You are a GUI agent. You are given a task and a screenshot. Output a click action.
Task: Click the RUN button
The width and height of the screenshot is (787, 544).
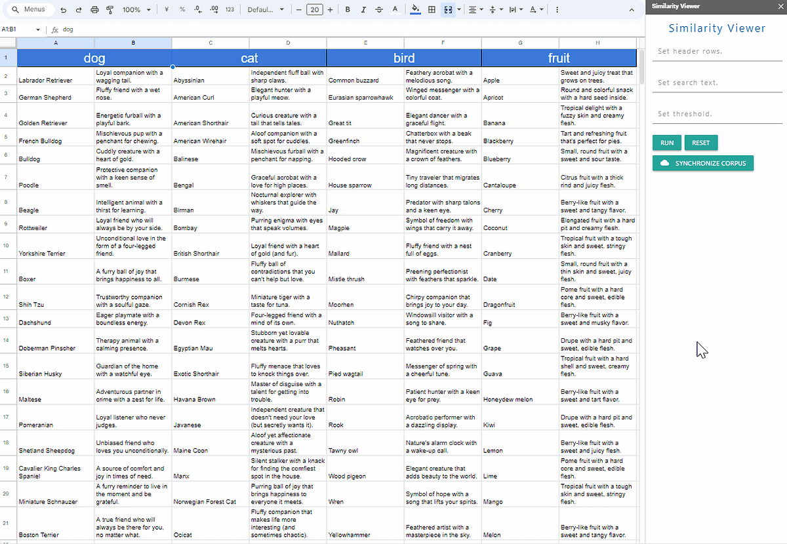[x=666, y=142]
